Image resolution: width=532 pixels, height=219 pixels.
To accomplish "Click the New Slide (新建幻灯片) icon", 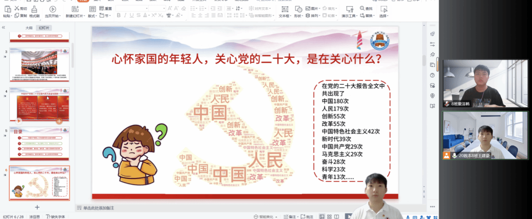I will 75,9.
